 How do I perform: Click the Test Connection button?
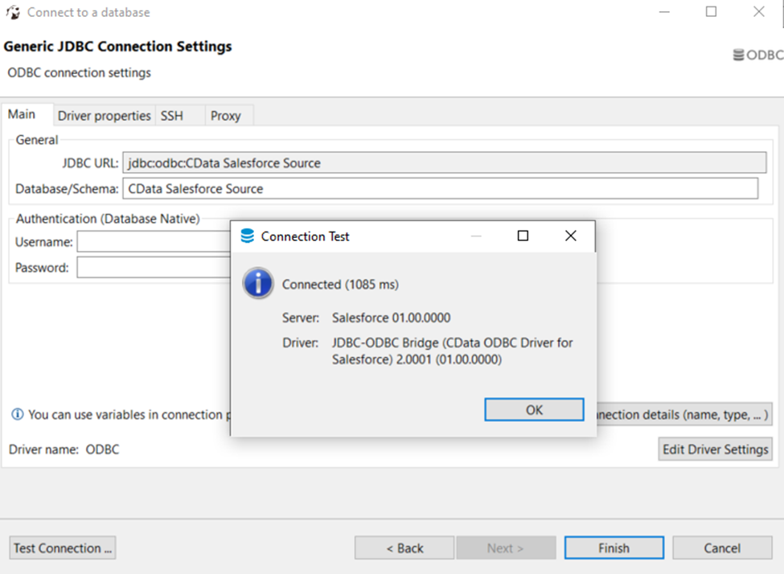[x=63, y=548]
